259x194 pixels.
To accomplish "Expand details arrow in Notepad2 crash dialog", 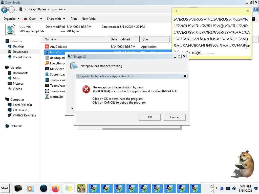I will pyautogui.click(x=72, y=109).
